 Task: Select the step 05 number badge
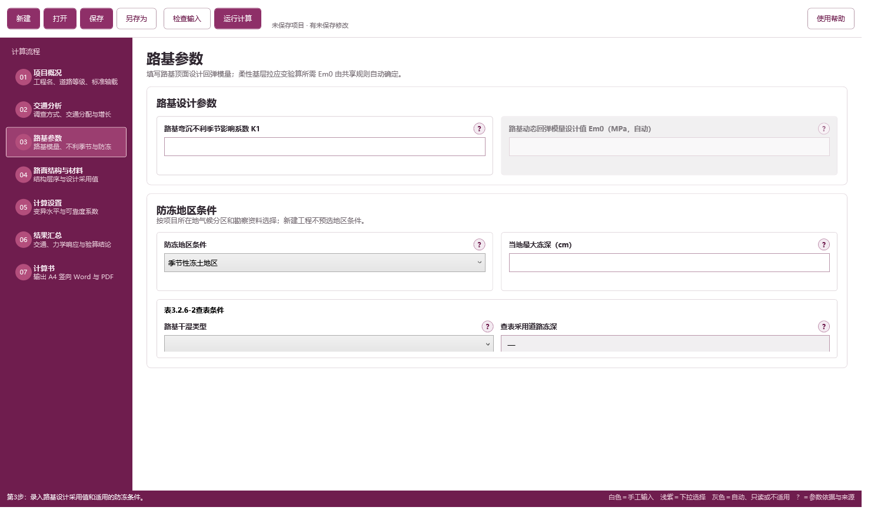coord(24,207)
